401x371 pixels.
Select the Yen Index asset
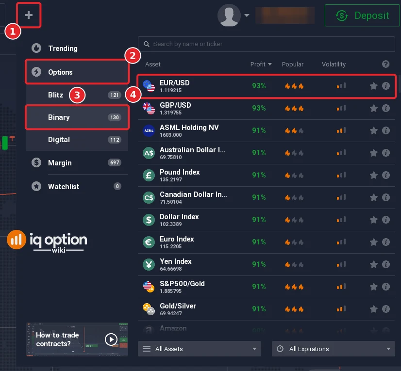(x=266, y=264)
